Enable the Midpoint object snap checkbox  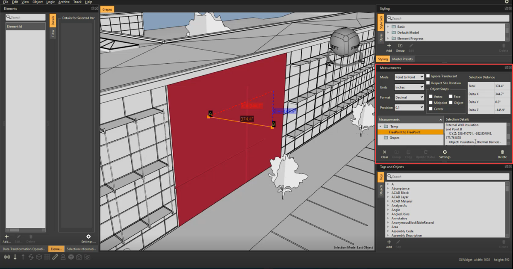431,103
